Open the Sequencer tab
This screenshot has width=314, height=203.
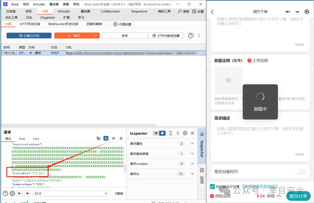click(x=139, y=11)
